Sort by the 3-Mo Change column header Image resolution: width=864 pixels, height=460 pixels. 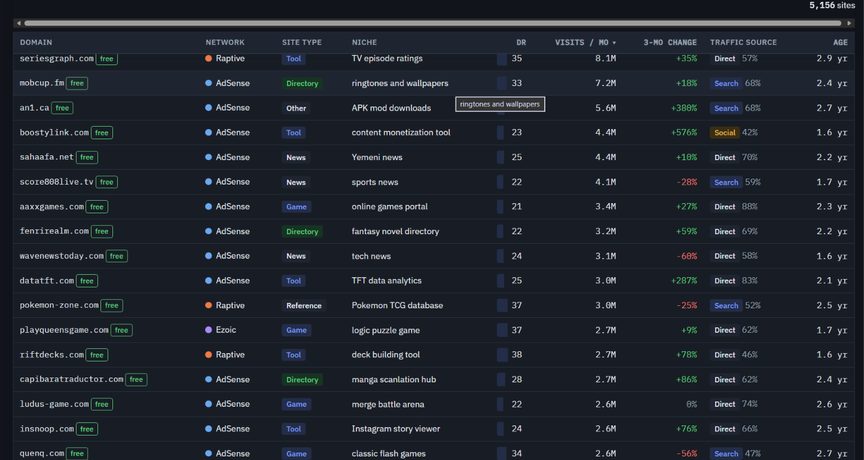(x=670, y=42)
